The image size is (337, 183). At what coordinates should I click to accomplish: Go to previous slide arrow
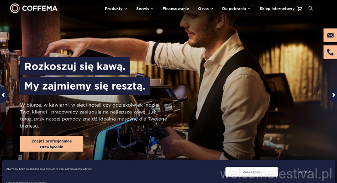3,95
